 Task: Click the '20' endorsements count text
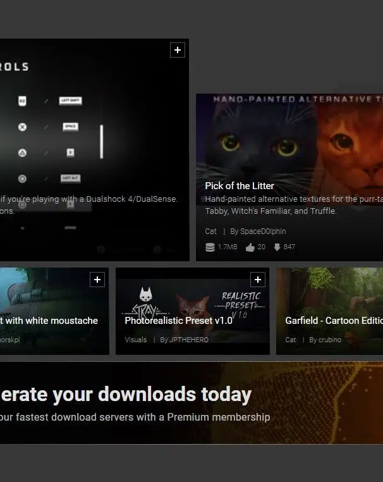coord(262,247)
